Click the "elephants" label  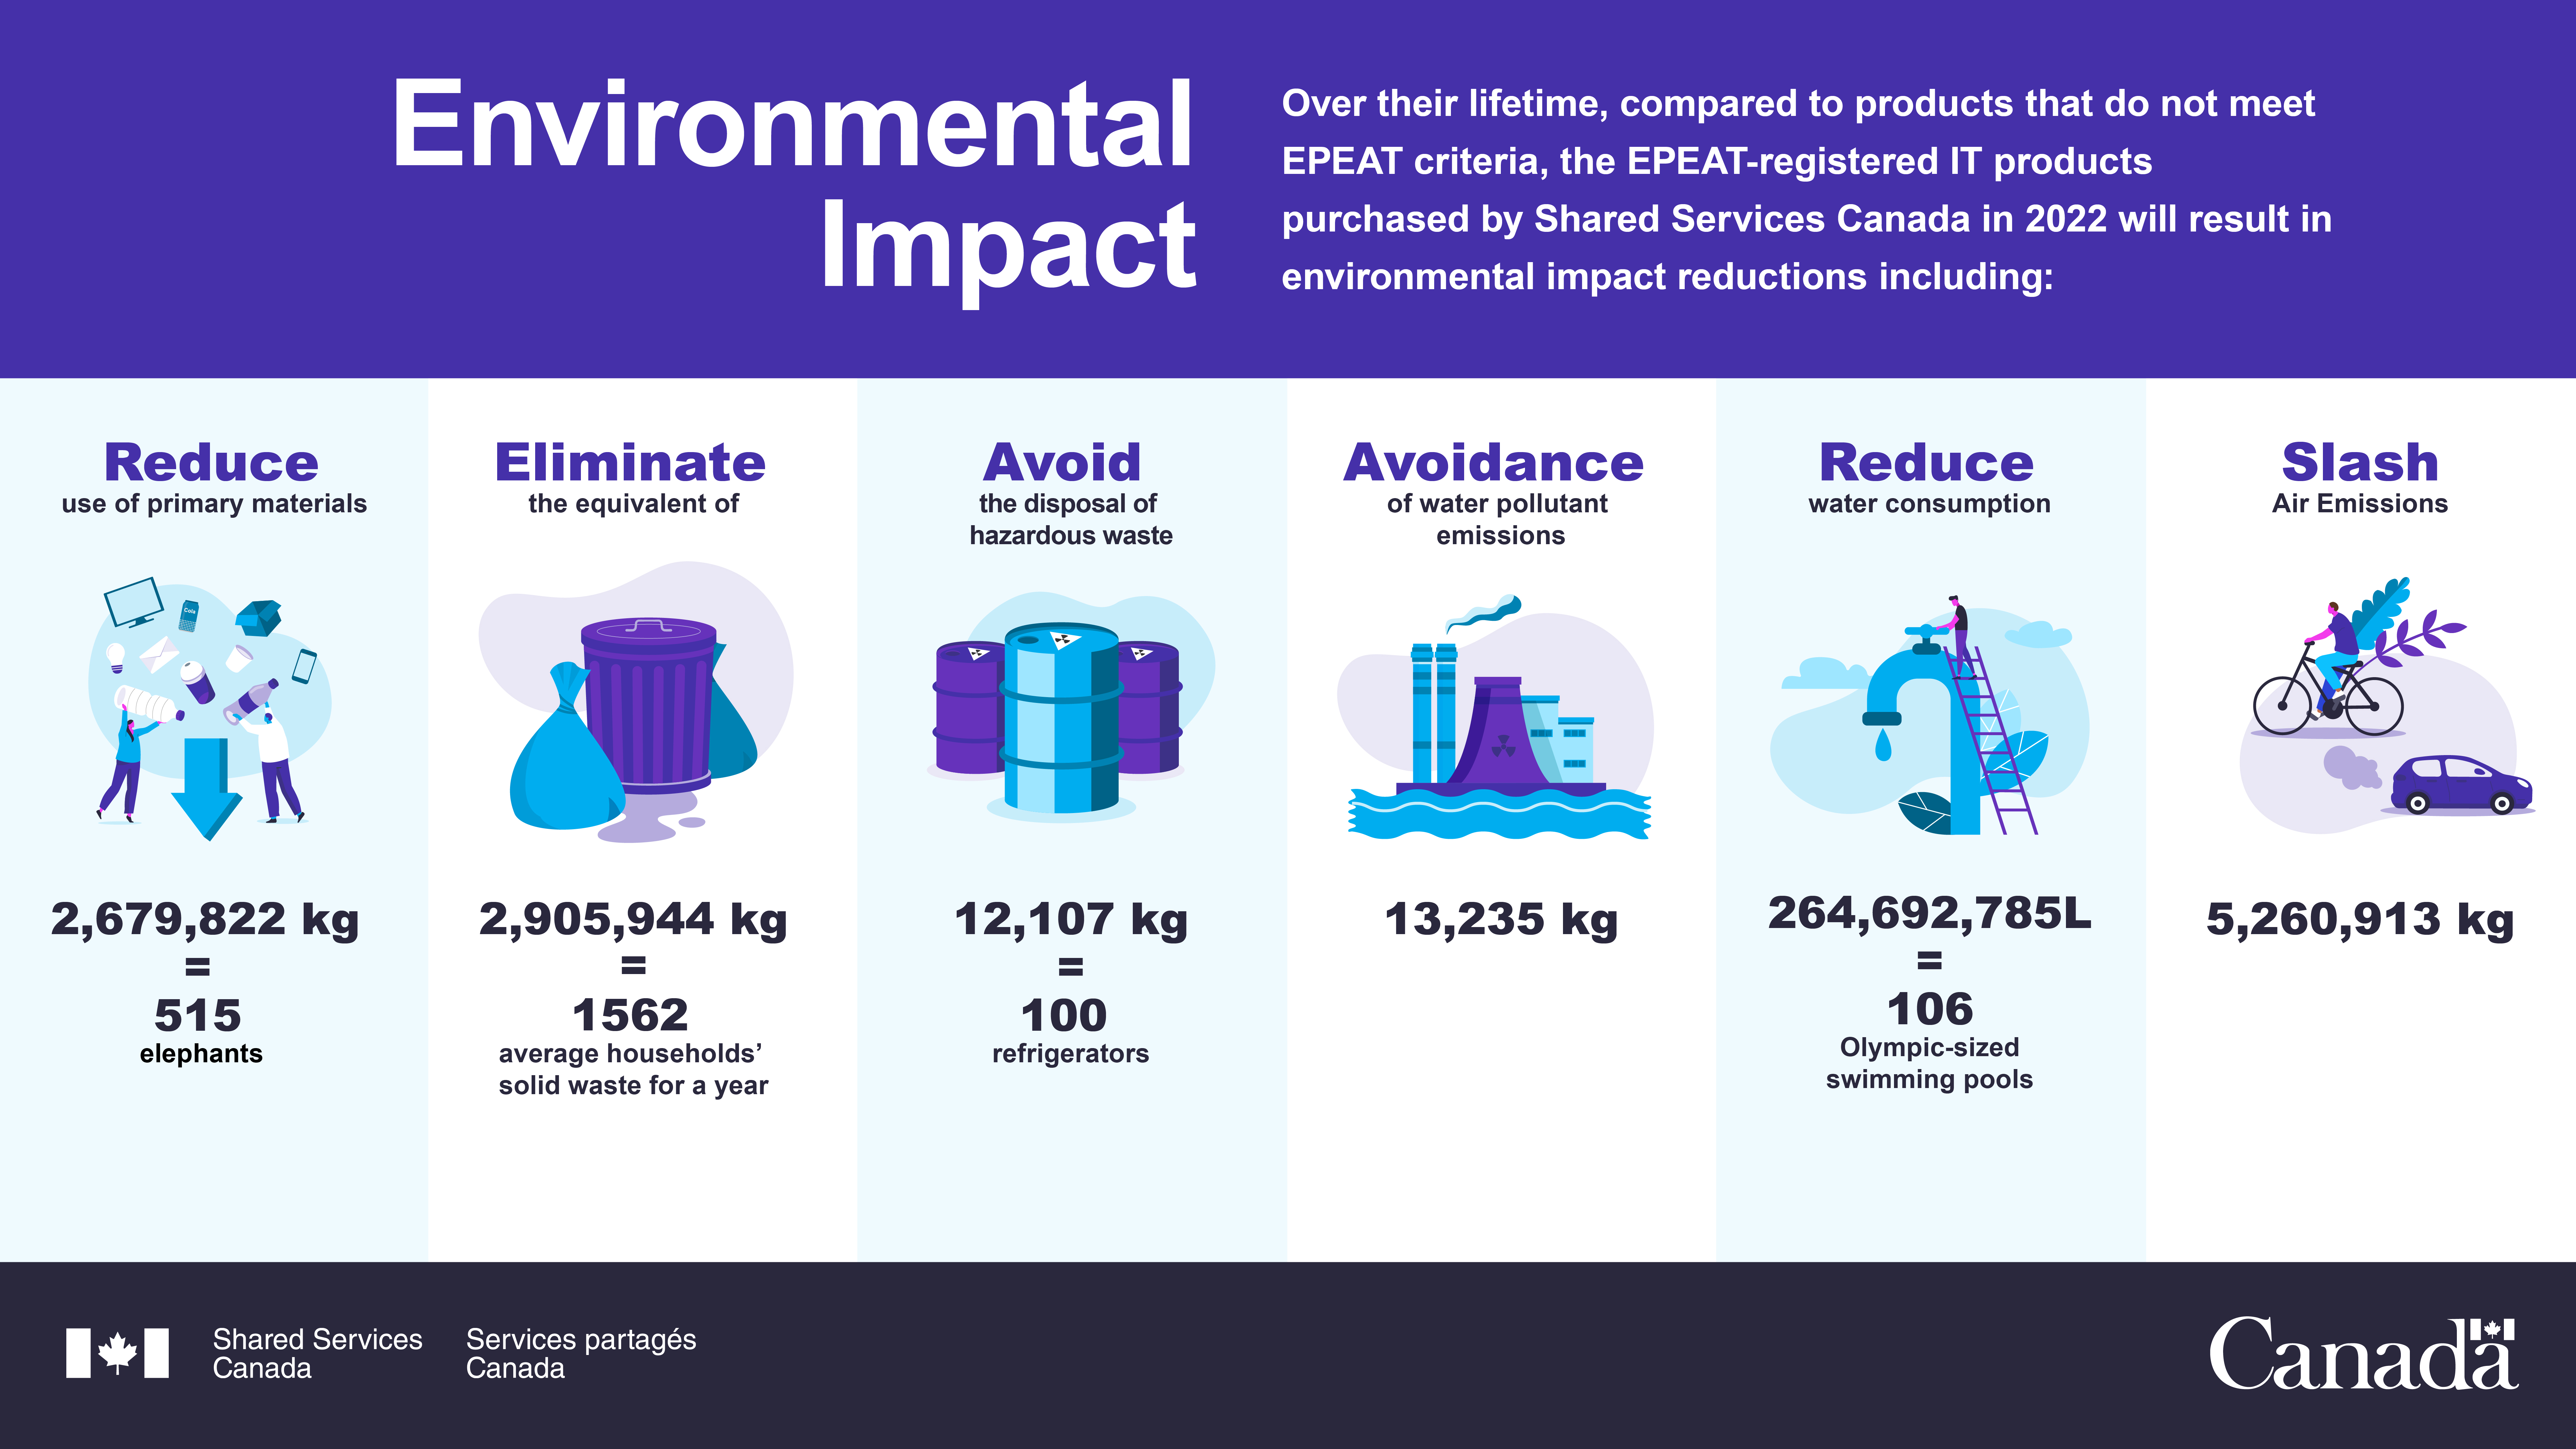tap(201, 1054)
